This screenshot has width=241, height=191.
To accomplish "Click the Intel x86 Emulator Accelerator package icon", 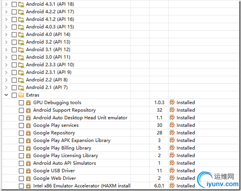I will 28,186.
